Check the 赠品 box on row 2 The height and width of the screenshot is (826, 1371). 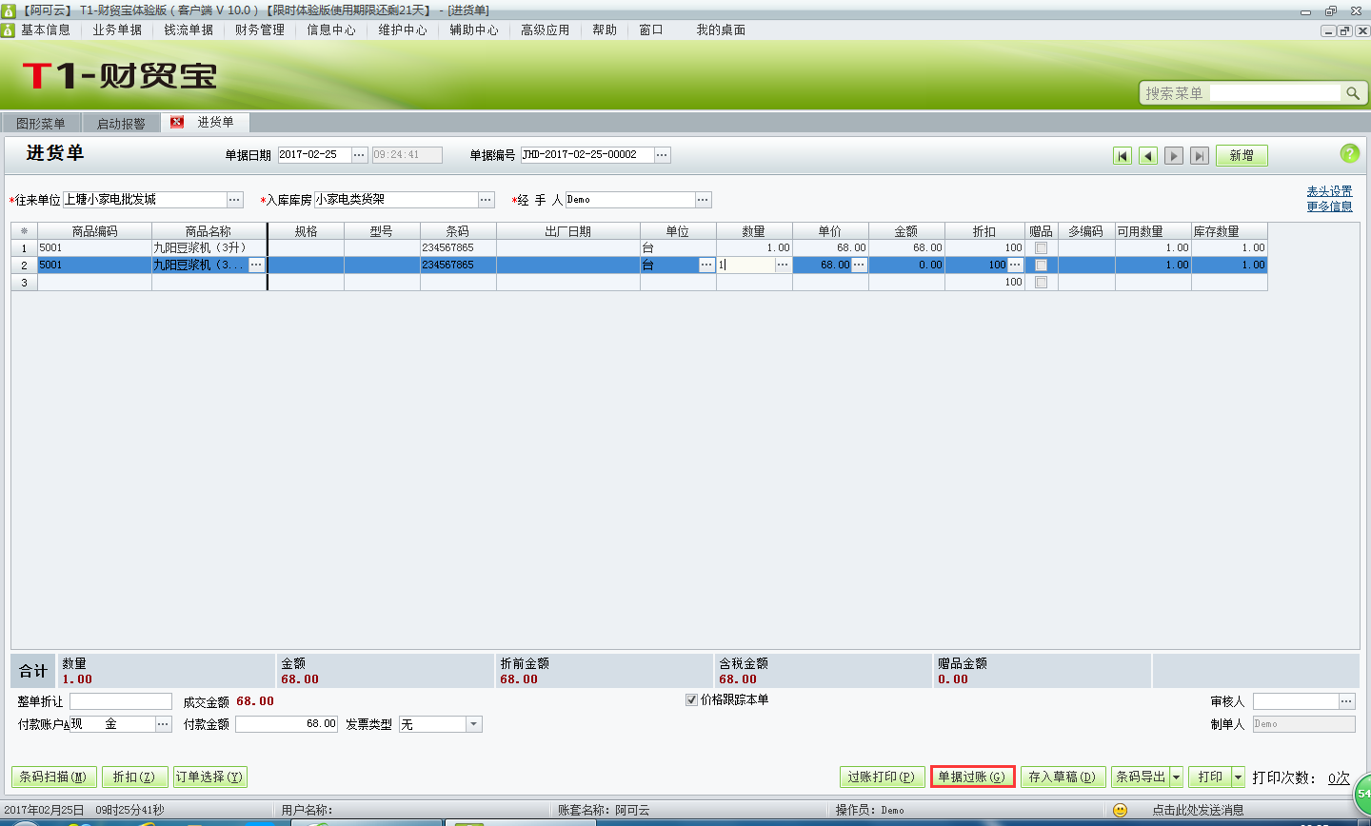tap(1042, 265)
